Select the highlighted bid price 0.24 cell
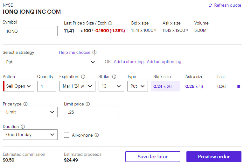Image resolution: width=244 pixels, height=166 pixels. click(x=165, y=86)
